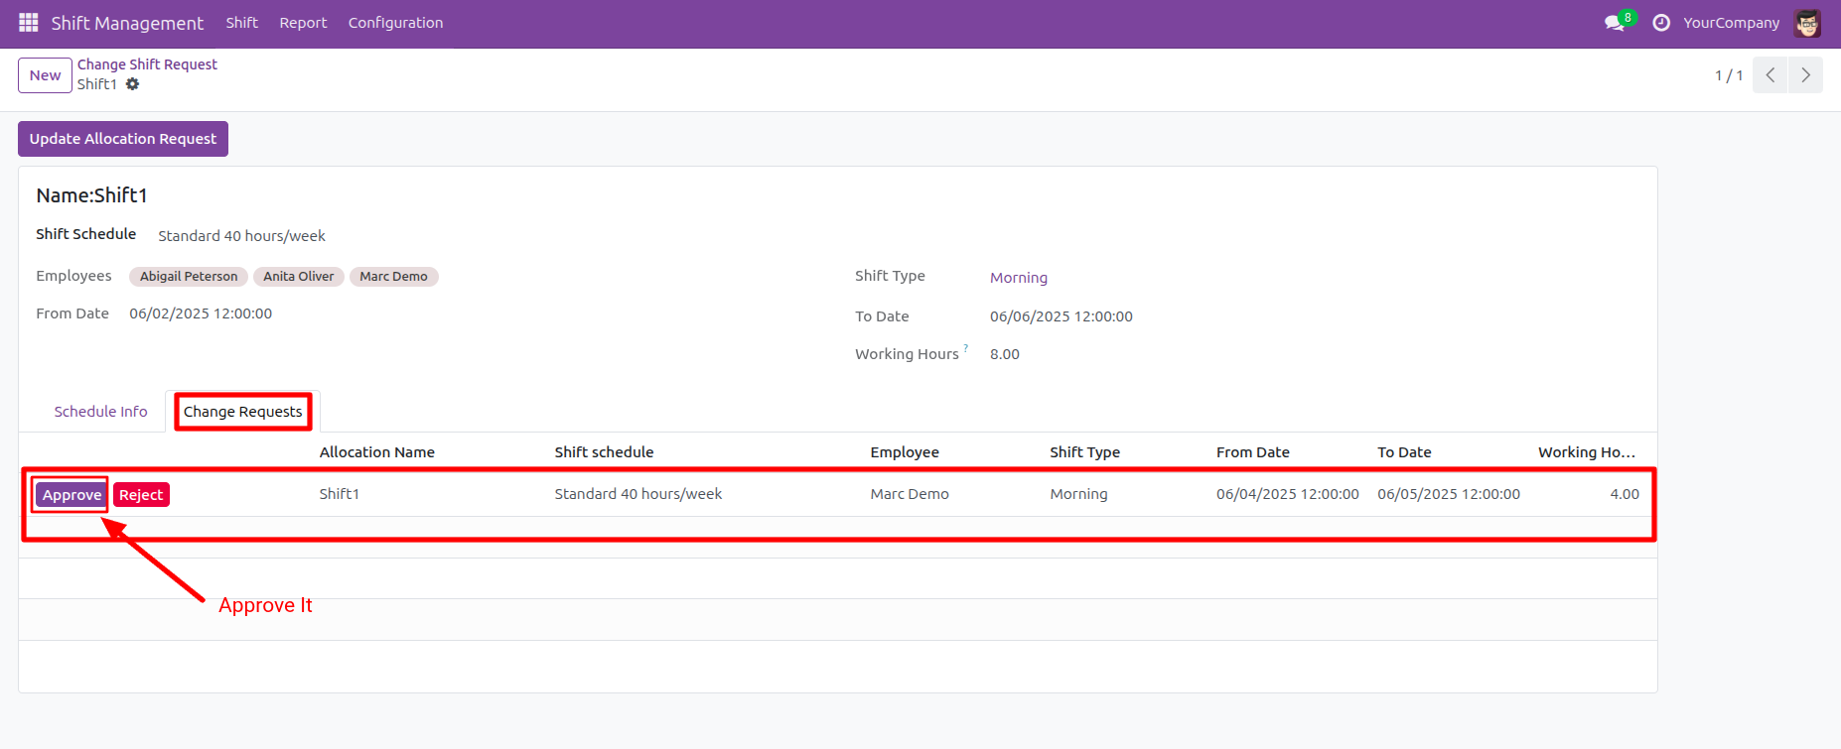
Task: Click the user avatar in top bar
Action: [1807, 23]
